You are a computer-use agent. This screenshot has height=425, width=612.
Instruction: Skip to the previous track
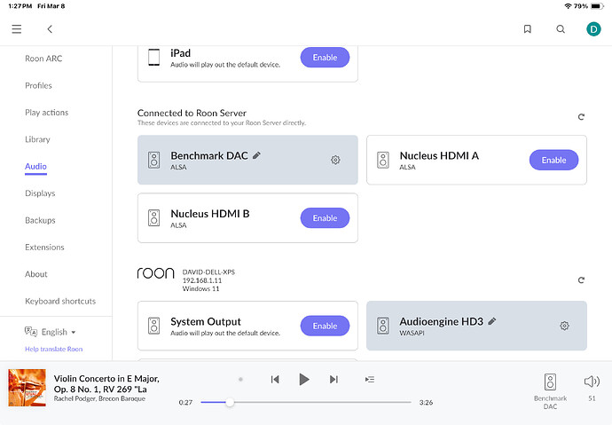pyautogui.click(x=275, y=380)
